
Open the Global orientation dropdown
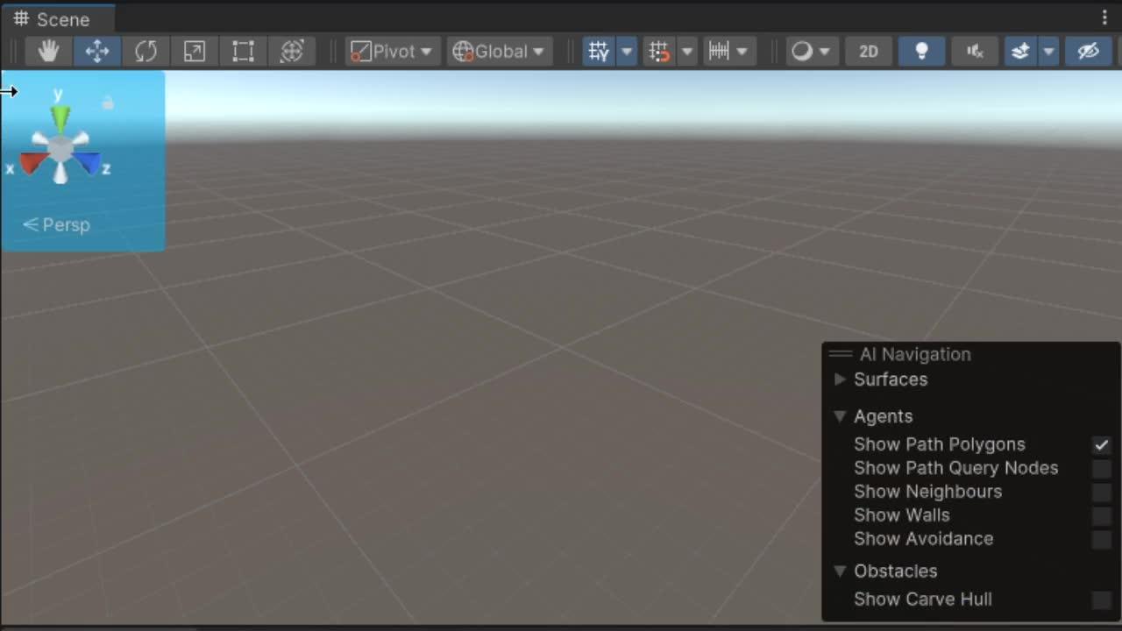click(x=499, y=51)
